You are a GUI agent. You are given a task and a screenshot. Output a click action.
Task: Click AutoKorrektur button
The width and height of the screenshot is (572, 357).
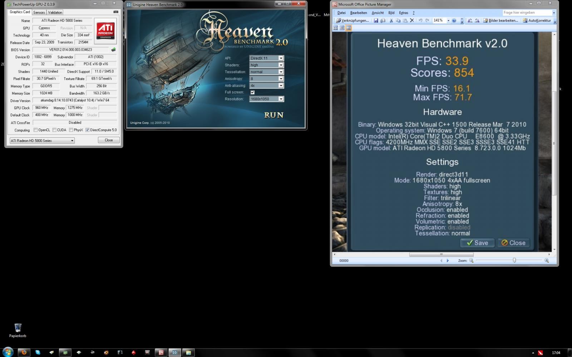537,21
